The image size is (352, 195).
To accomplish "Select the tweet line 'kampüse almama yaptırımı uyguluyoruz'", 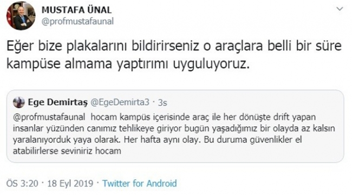I will tap(128, 64).
